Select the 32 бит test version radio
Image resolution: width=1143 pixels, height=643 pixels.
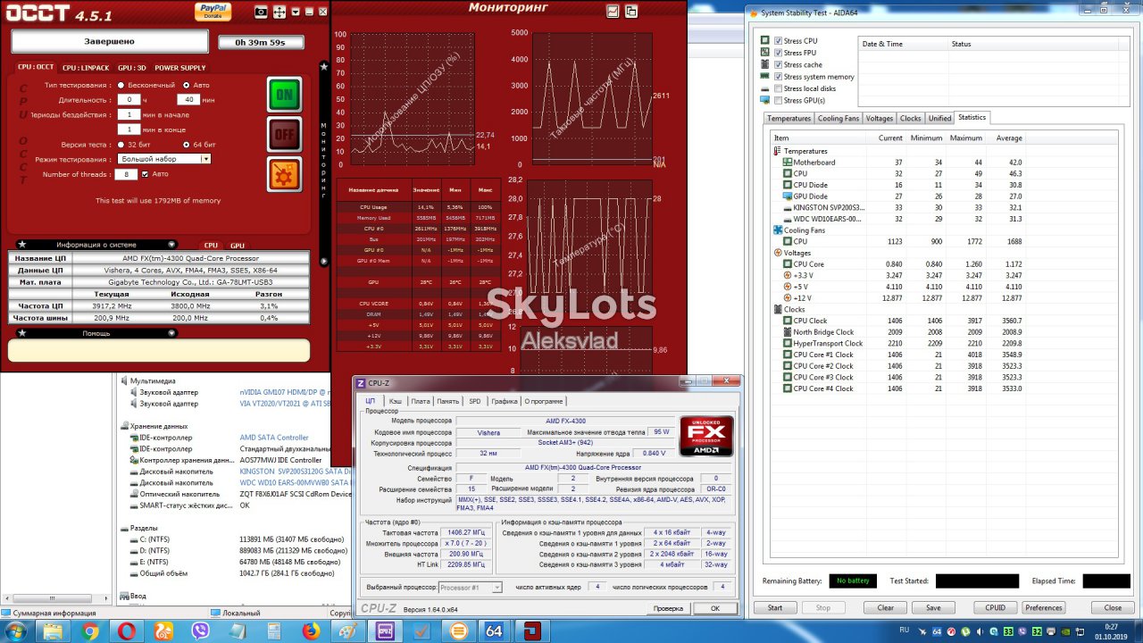tap(121, 144)
